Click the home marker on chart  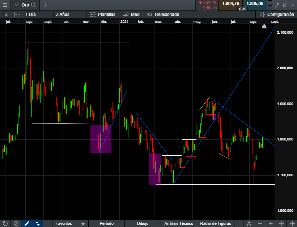(264, 26)
